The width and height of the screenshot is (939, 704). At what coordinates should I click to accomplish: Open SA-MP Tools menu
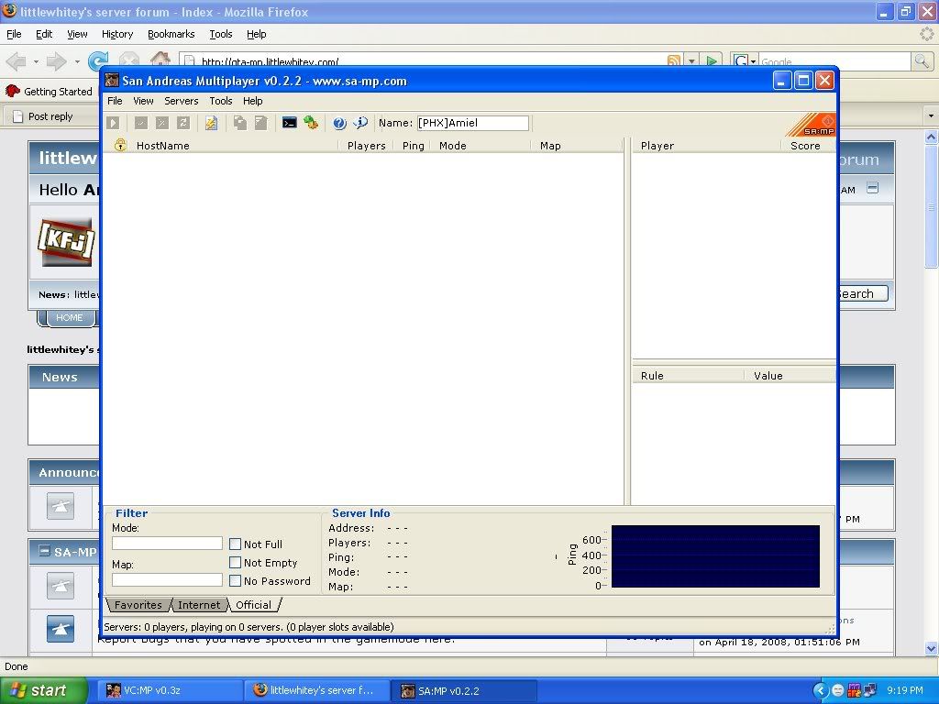pyautogui.click(x=220, y=101)
